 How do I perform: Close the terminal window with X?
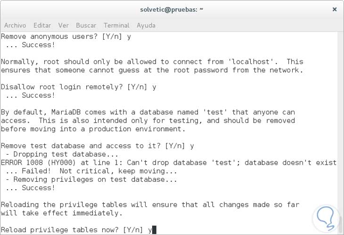pyautogui.click(x=335, y=9)
